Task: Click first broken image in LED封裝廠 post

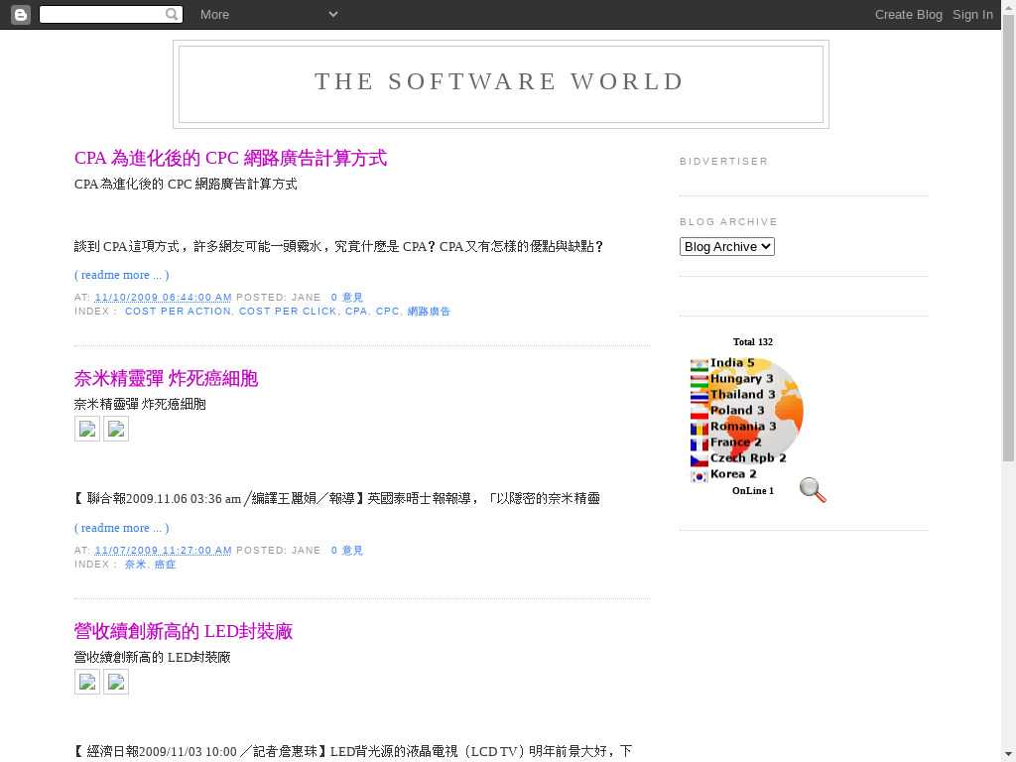Action: point(87,683)
